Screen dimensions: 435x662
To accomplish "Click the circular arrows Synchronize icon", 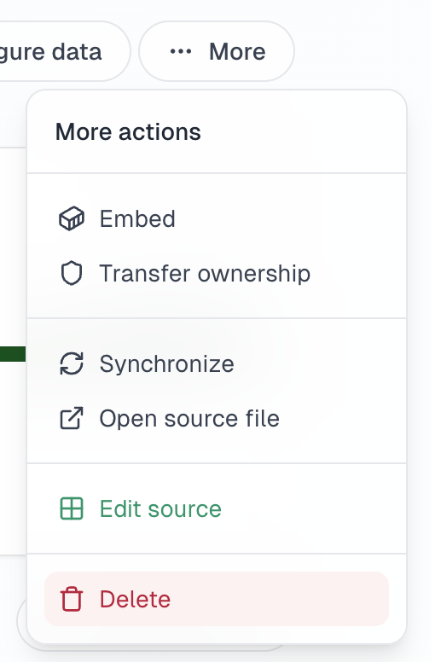I will [x=72, y=363].
